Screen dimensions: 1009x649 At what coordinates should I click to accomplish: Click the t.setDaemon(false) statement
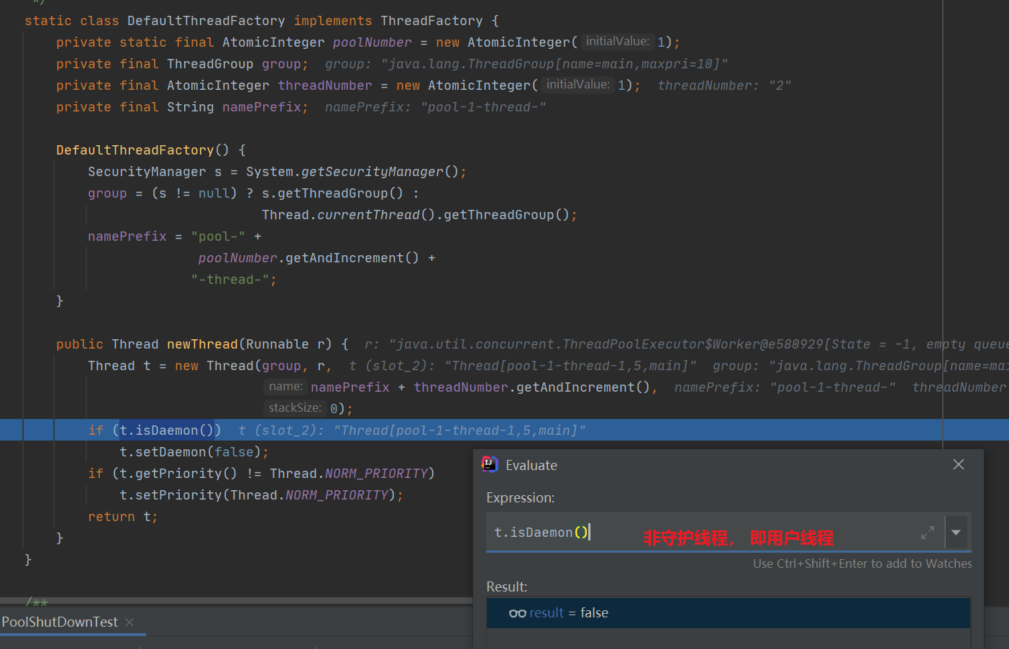194,452
